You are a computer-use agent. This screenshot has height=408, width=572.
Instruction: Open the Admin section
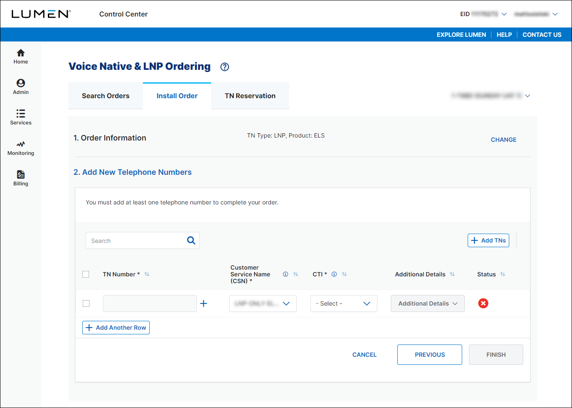pos(20,87)
